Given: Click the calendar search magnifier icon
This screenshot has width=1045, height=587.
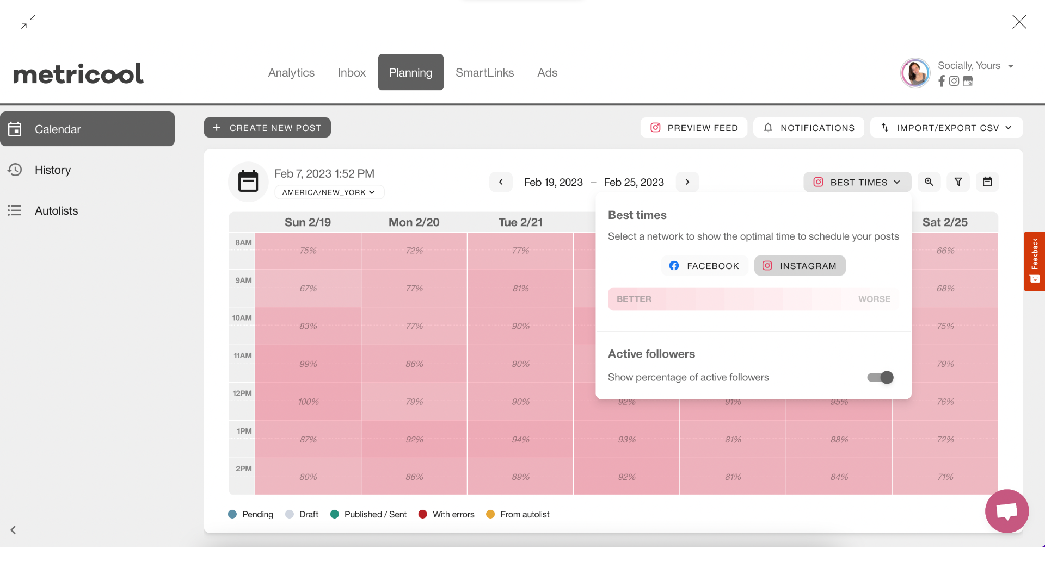Looking at the screenshot, I should (929, 182).
